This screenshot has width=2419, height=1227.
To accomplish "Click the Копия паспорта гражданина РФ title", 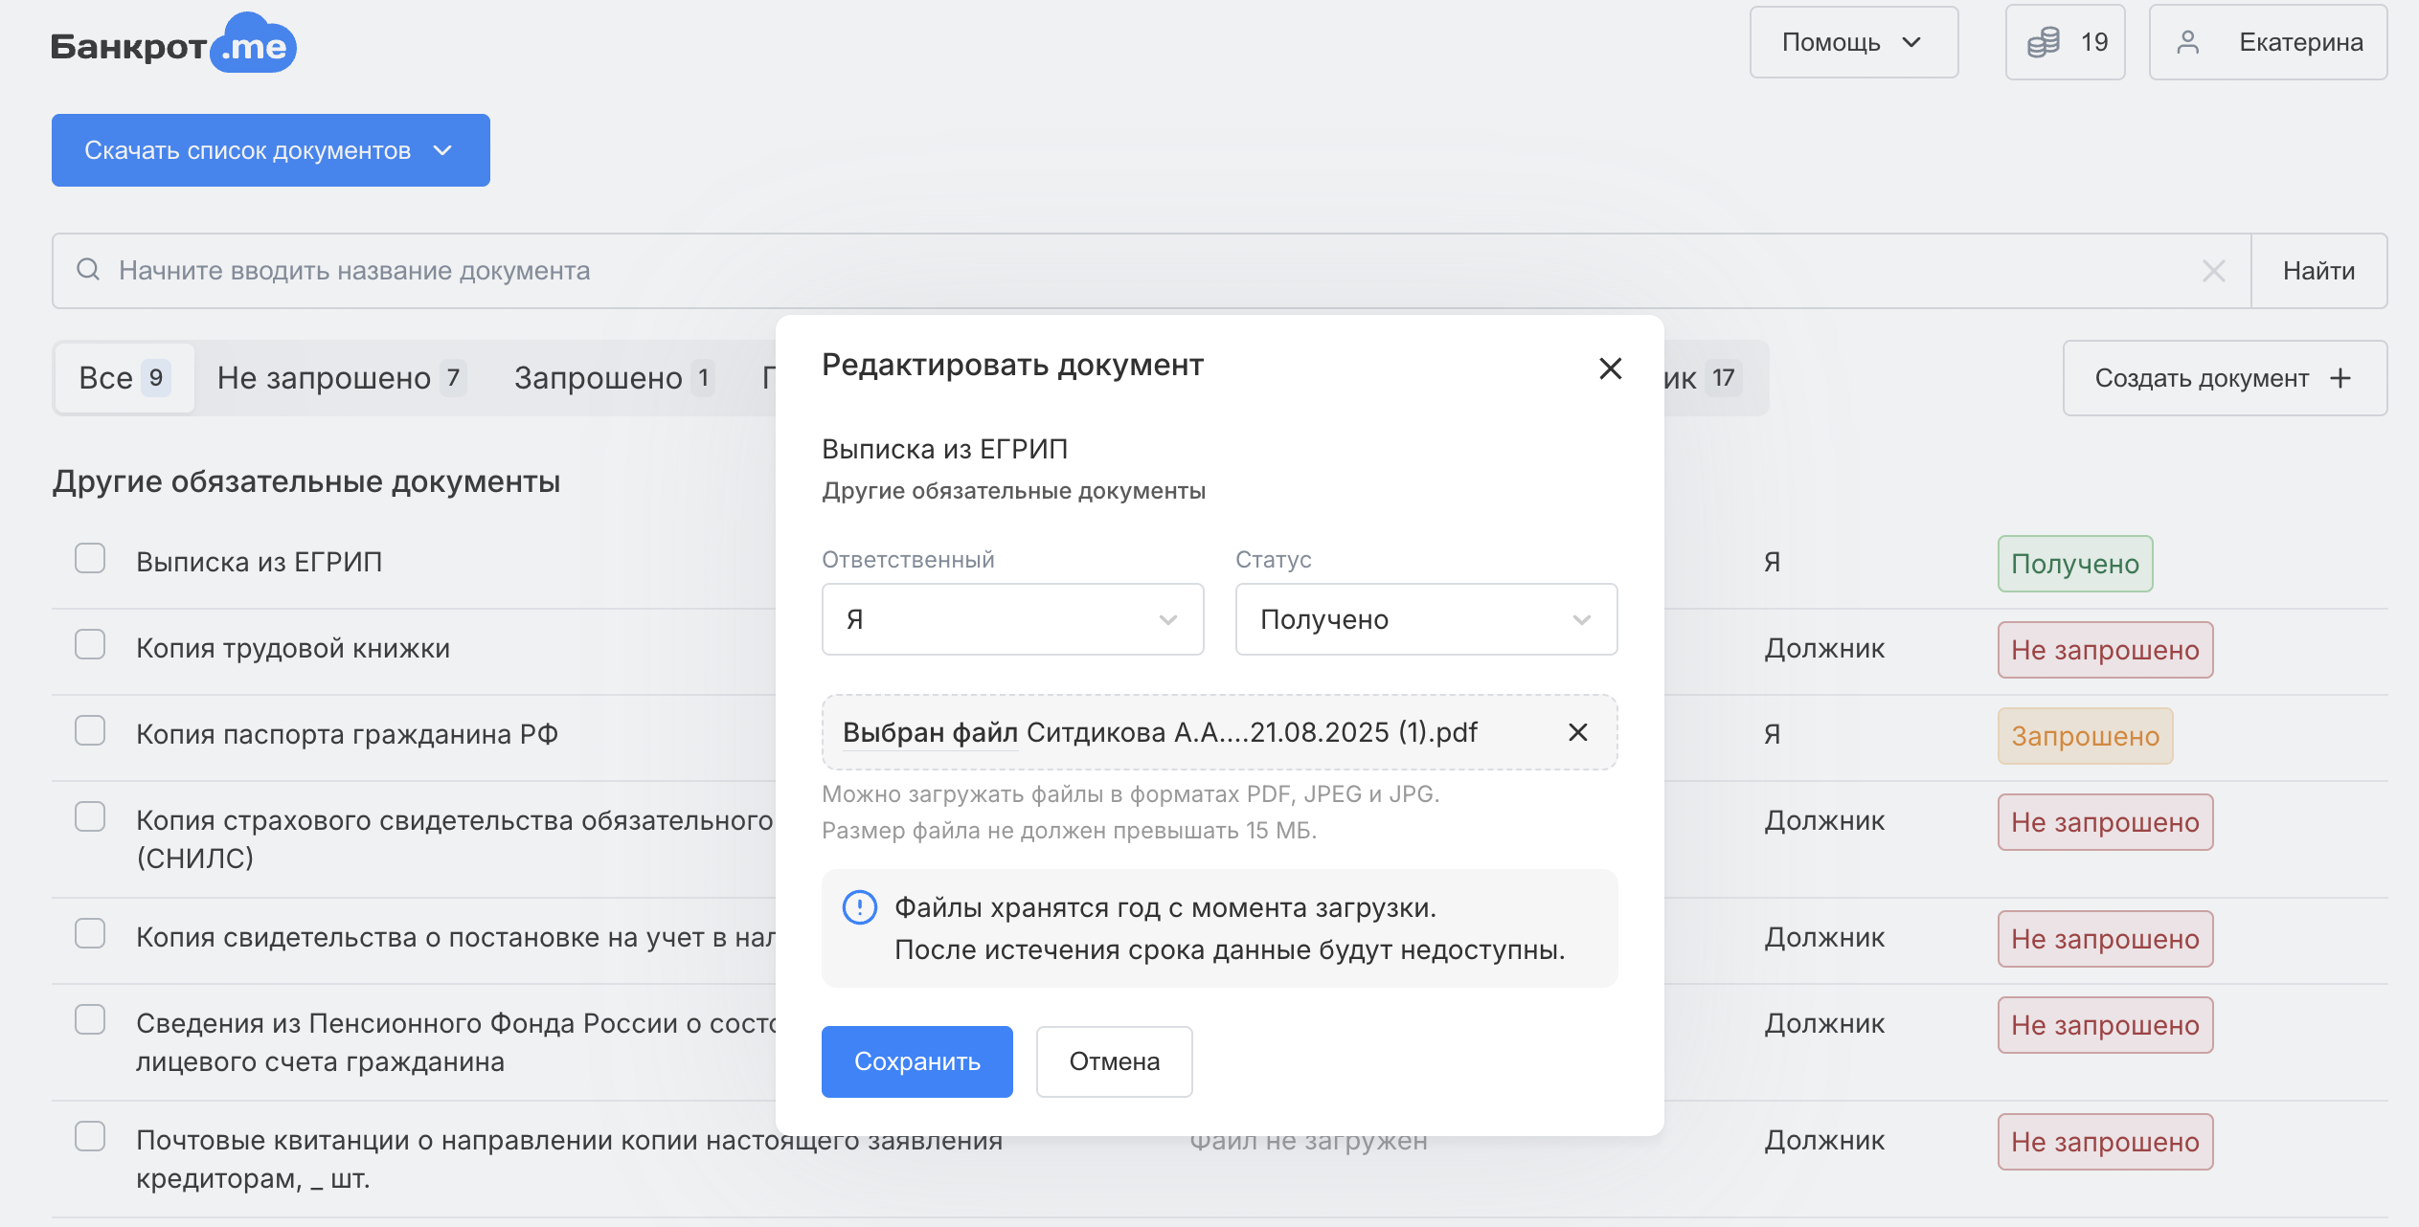I will click(x=347, y=734).
